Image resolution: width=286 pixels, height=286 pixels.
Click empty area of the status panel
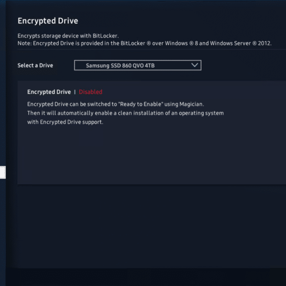pos(152,155)
